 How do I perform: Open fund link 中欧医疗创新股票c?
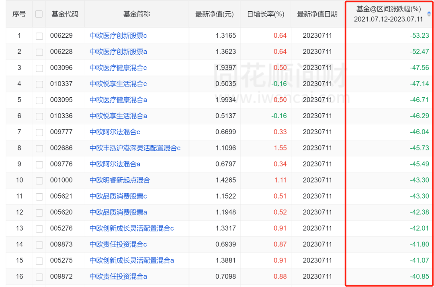click(118, 36)
